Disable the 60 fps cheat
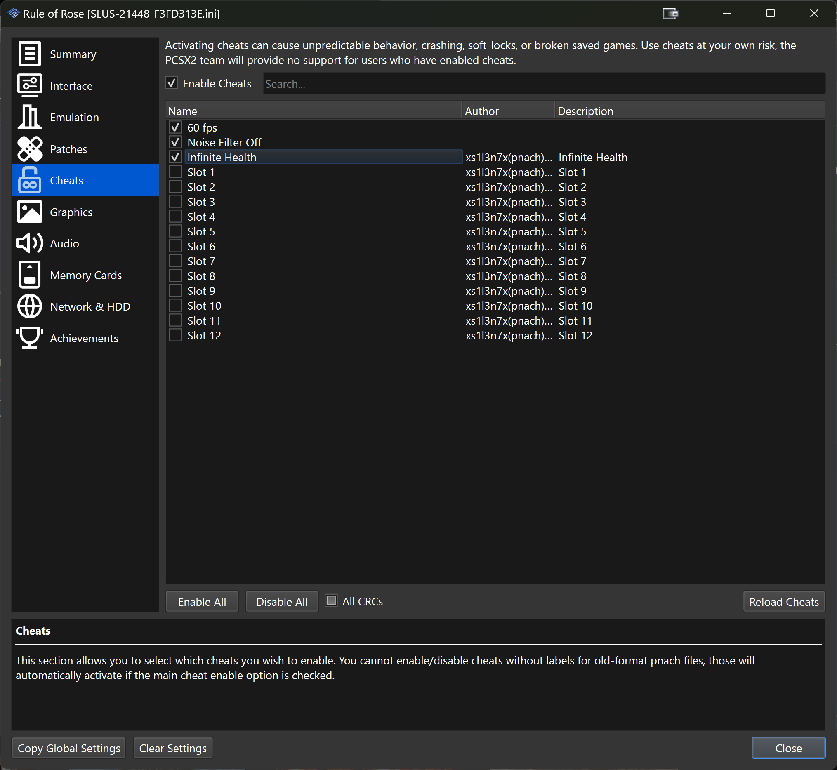This screenshot has height=770, width=837. tap(175, 127)
